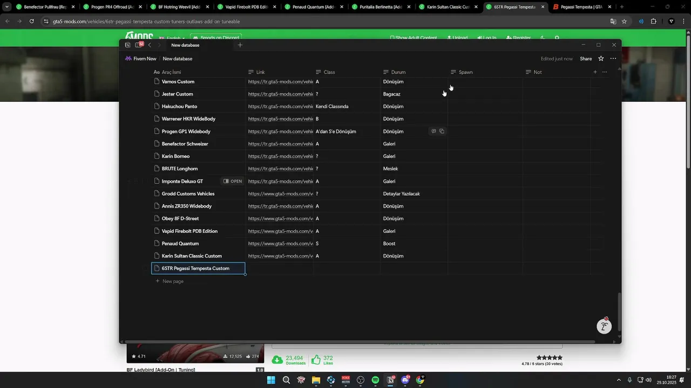Click the page icon beside Vamos Custom
The height and width of the screenshot is (388, 691).
(x=157, y=82)
